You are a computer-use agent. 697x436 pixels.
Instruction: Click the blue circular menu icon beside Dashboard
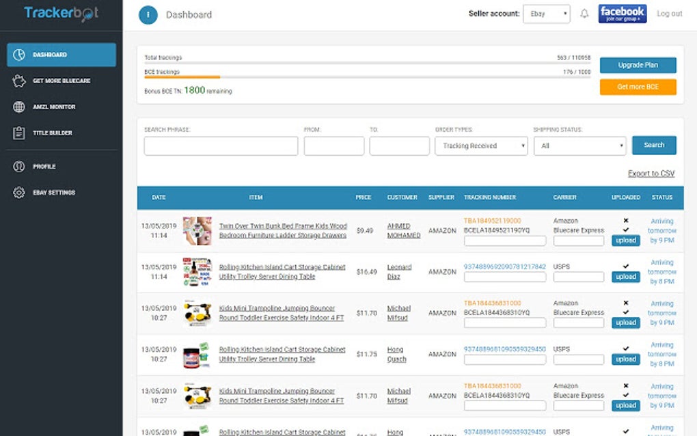click(148, 14)
